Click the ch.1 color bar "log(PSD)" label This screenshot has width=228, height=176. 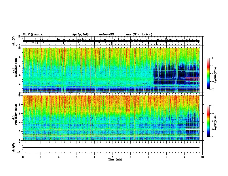[215, 75]
